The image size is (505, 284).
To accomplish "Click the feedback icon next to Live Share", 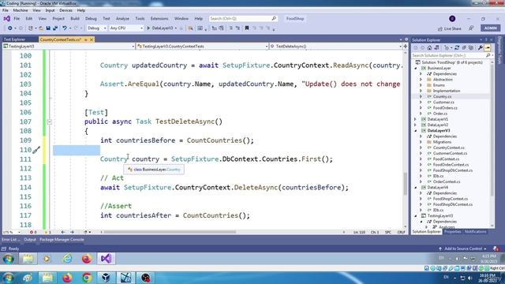I will click(471, 28).
